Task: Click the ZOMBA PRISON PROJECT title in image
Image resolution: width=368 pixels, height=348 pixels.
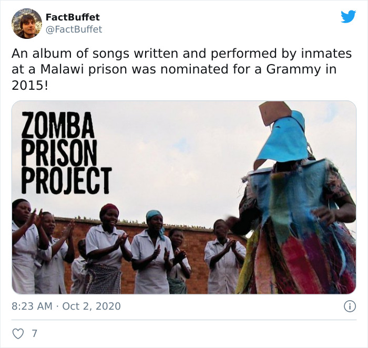Action: tap(67, 153)
